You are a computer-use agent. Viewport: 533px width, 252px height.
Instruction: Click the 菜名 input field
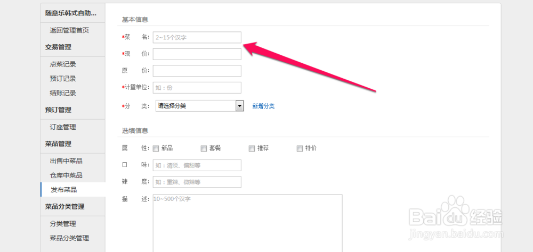click(197, 37)
